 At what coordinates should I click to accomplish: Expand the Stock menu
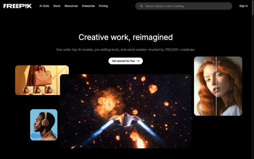click(57, 6)
